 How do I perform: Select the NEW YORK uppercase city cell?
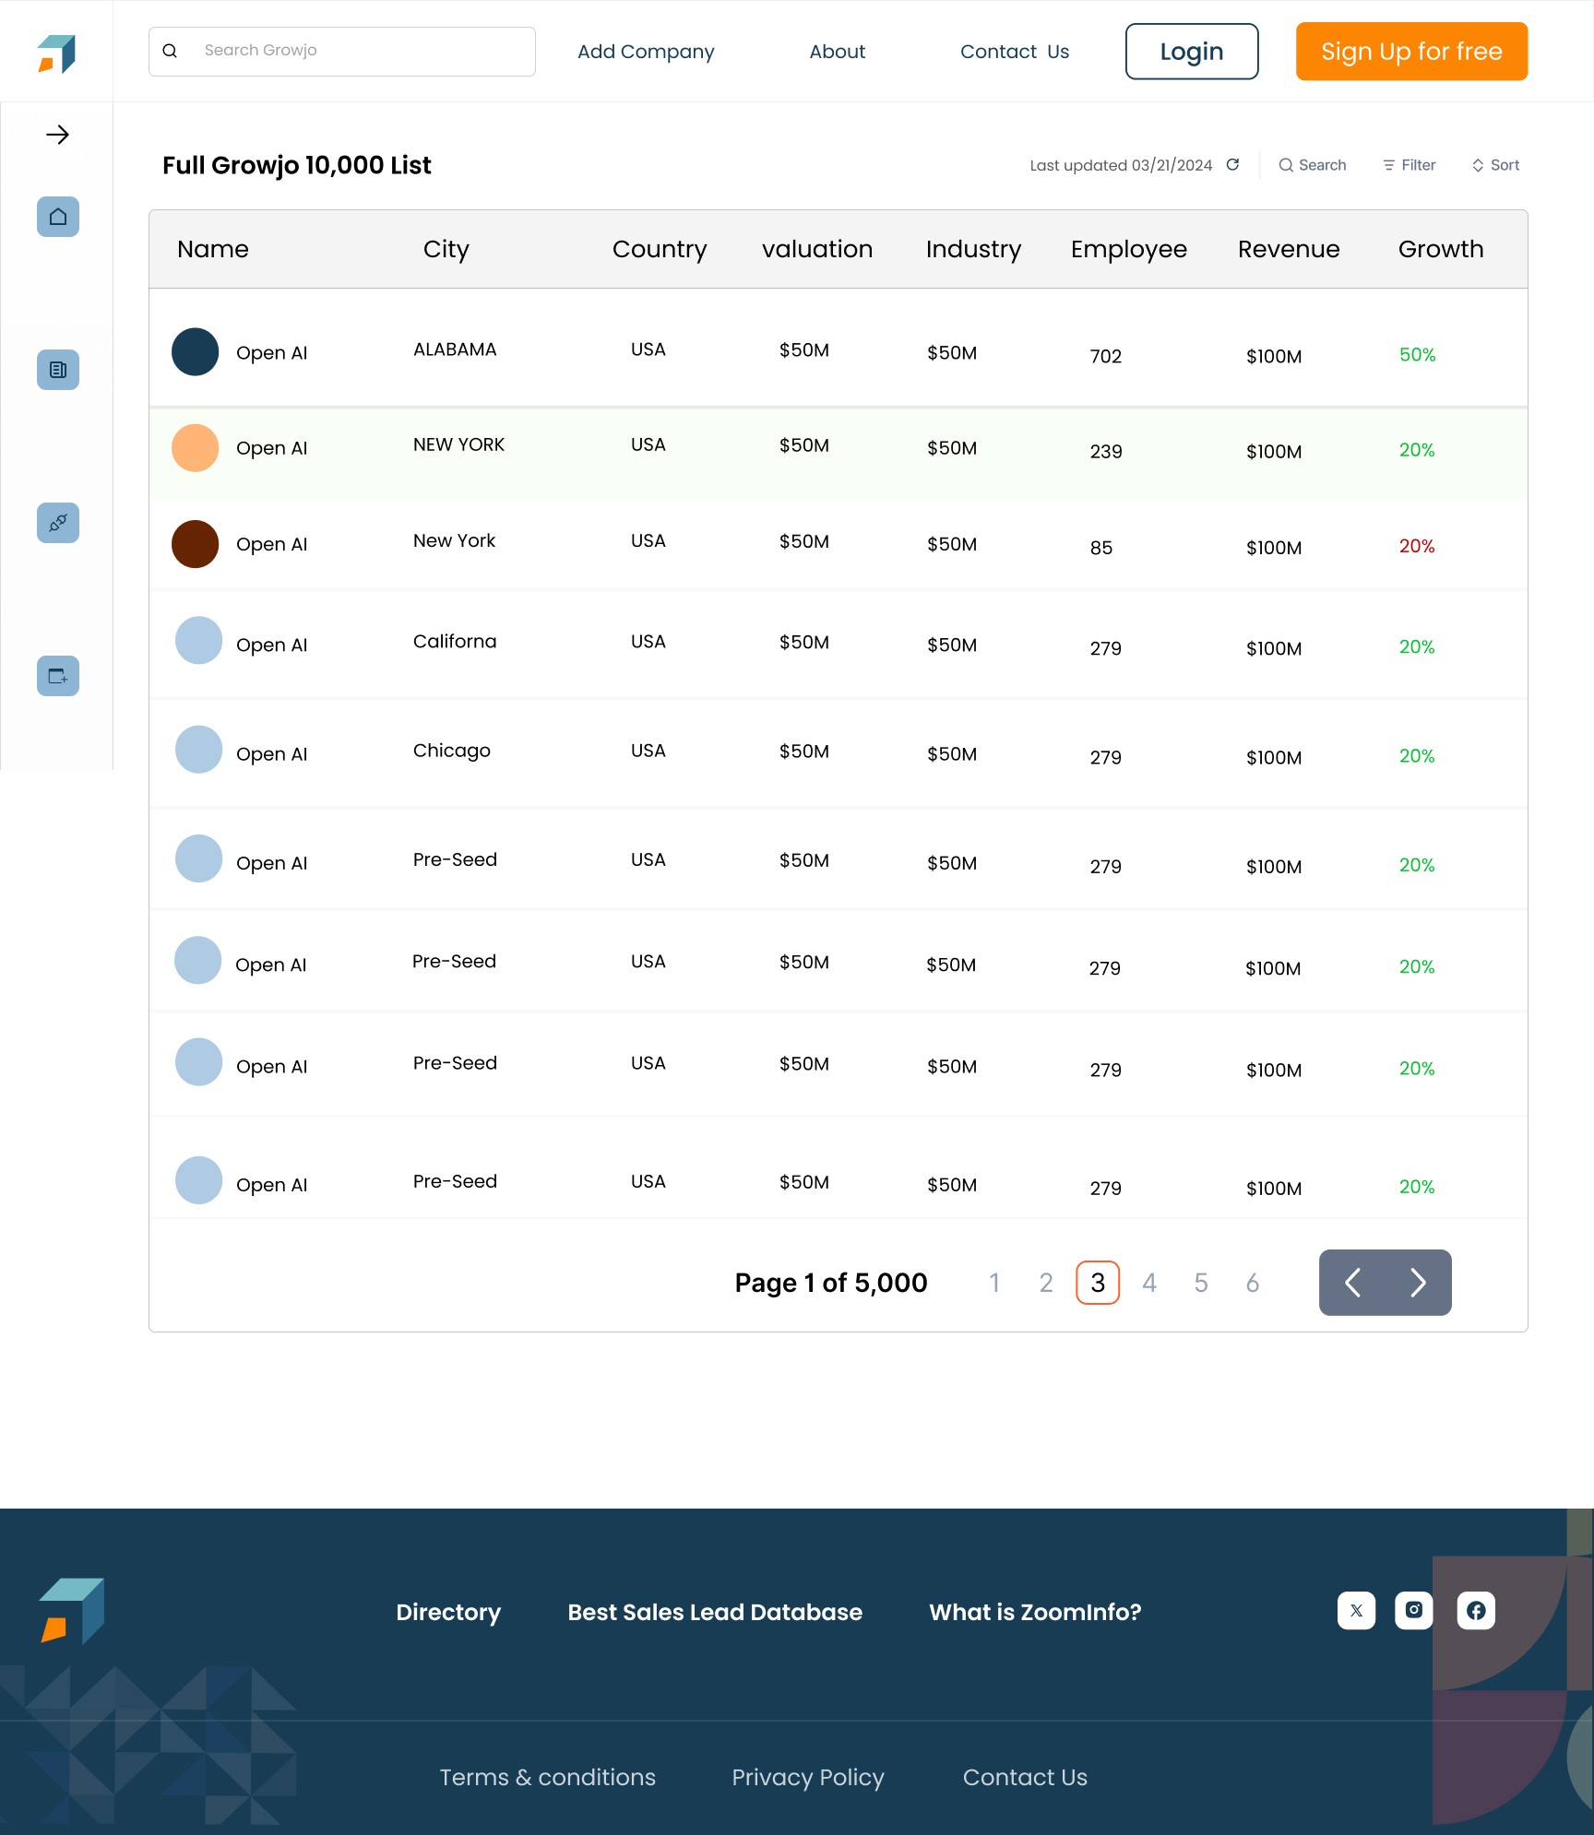(x=458, y=444)
